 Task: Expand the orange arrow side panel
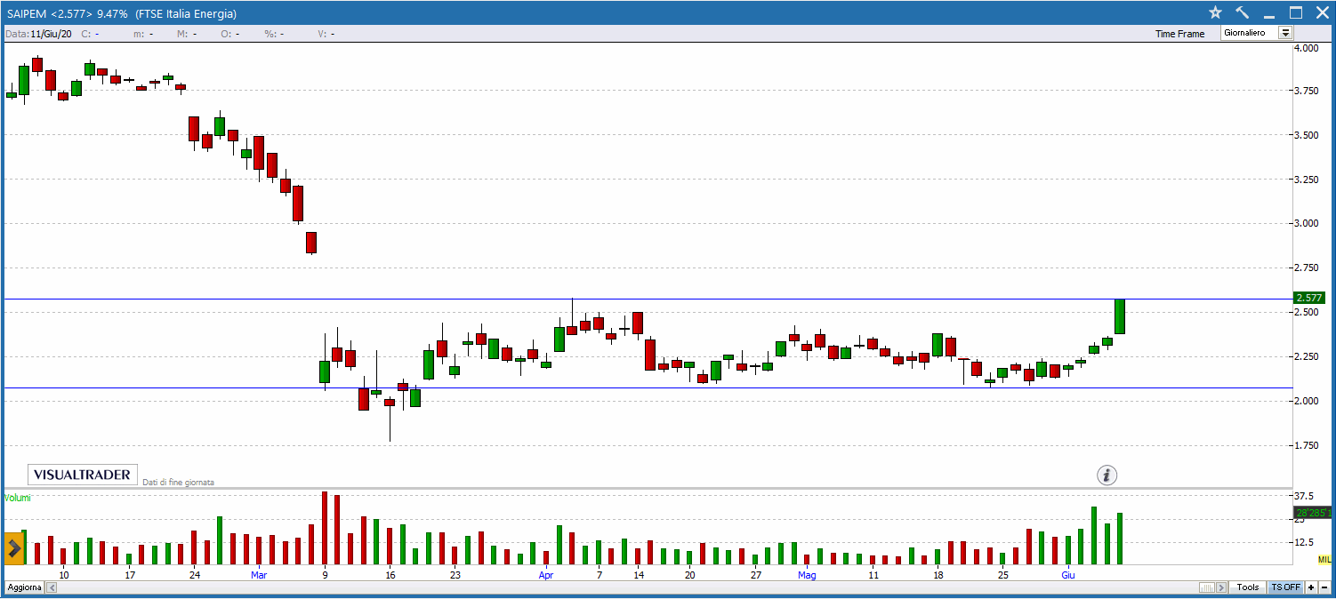pos(14,548)
